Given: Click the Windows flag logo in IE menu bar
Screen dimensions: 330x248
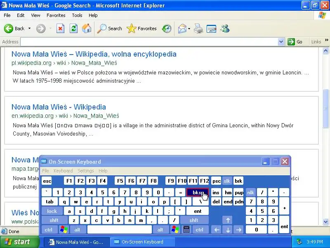Looking at the screenshot, I should click(322, 15).
